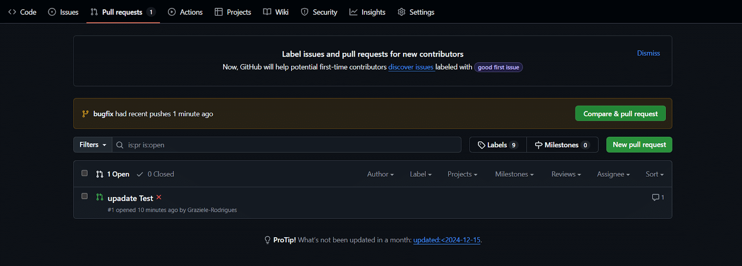Click the red failed-check X beside upadate Test
The image size is (742, 266).
tap(159, 197)
